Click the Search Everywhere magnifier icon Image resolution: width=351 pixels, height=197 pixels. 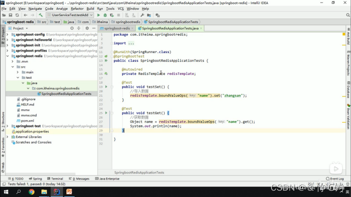point(348,15)
